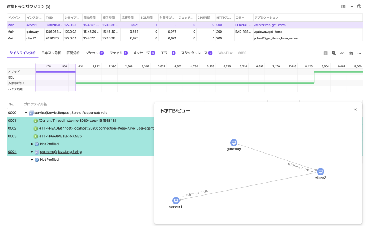Close the トポロジビュー popup

click(x=355, y=109)
